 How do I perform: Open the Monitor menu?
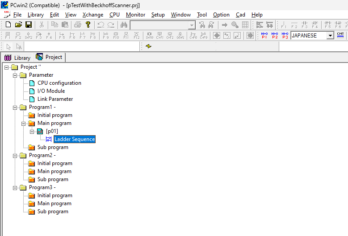coord(135,15)
